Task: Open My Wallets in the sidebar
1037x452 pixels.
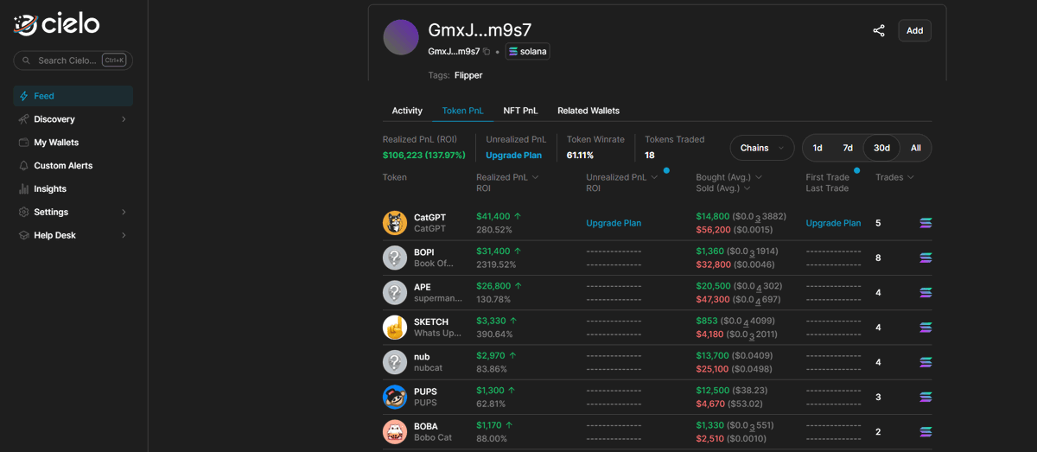Action: coord(73,143)
